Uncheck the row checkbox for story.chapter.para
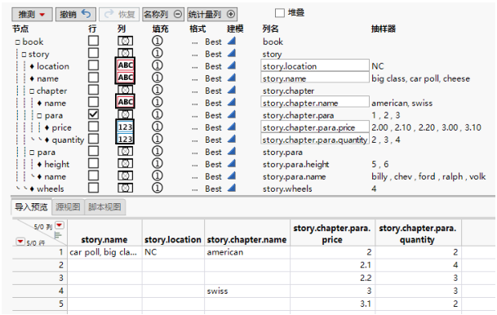 coord(93,114)
